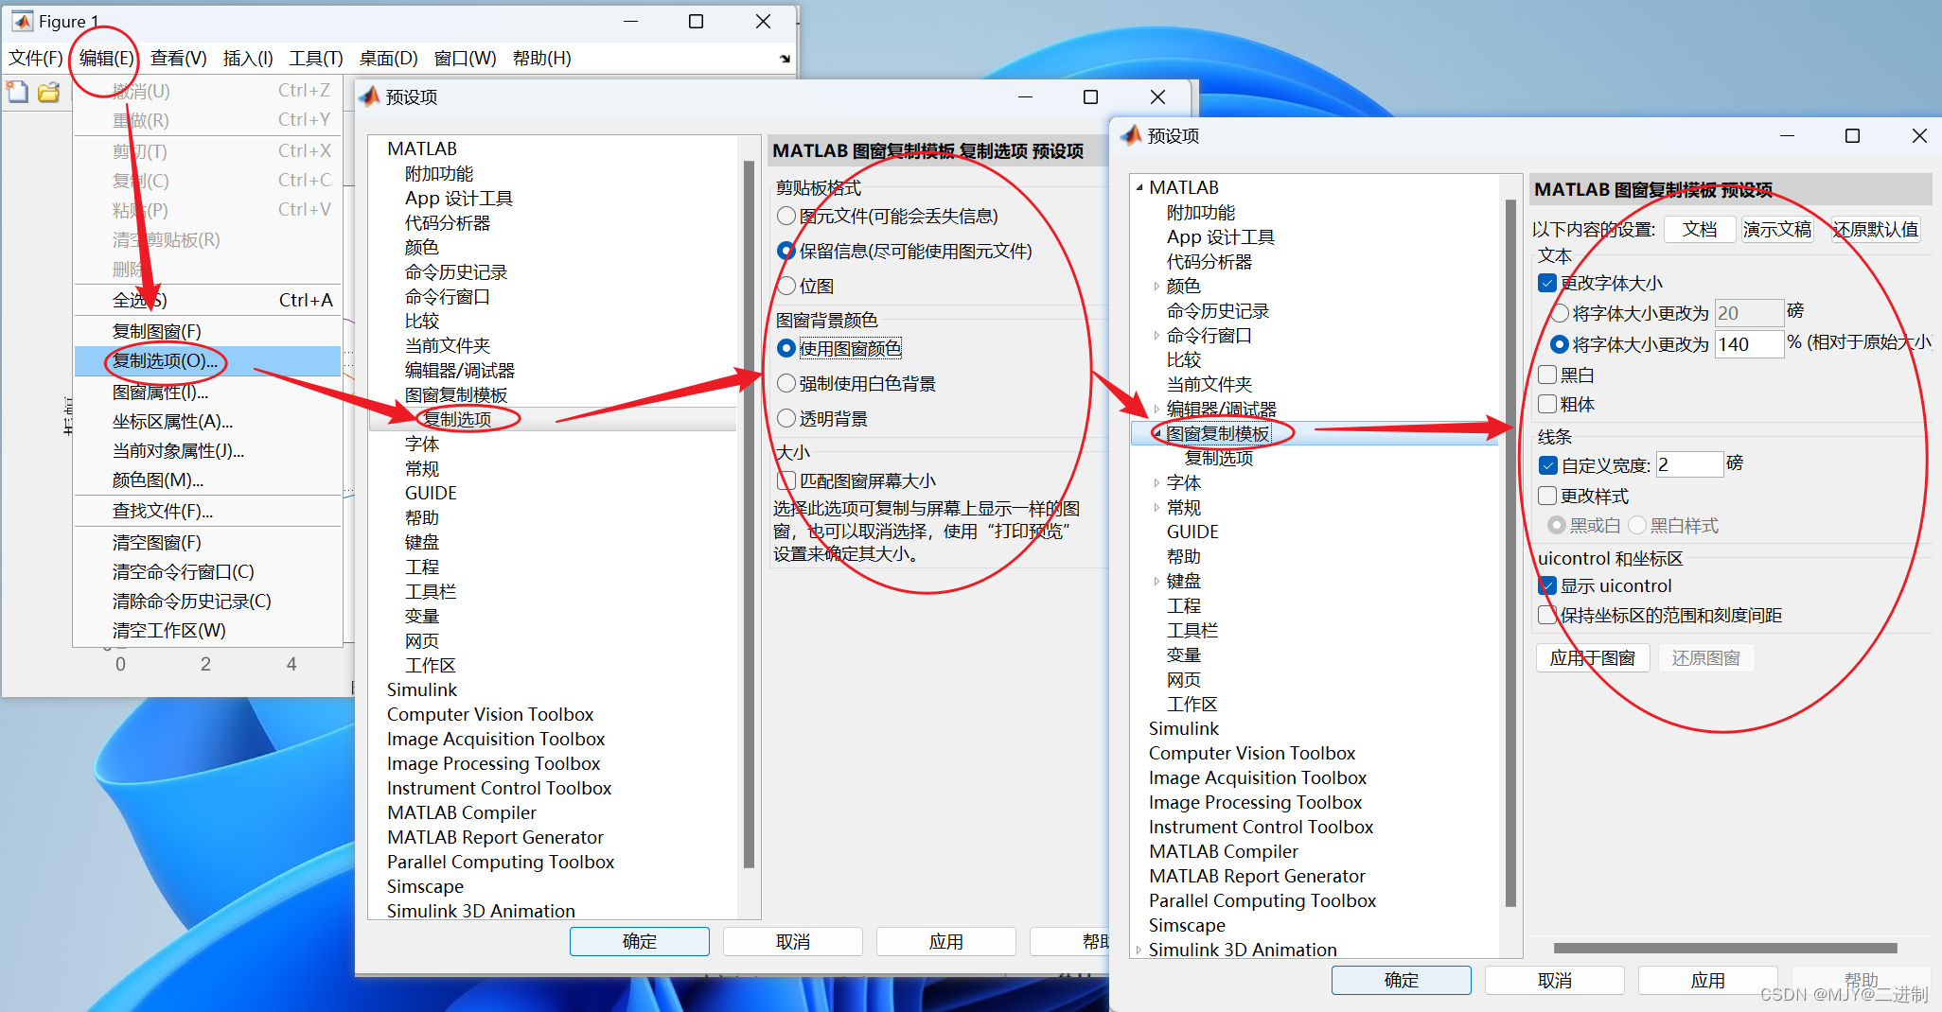Collapse the MATLAB tree node in right dialog
Screen dimensions: 1942x1012
[1139, 187]
